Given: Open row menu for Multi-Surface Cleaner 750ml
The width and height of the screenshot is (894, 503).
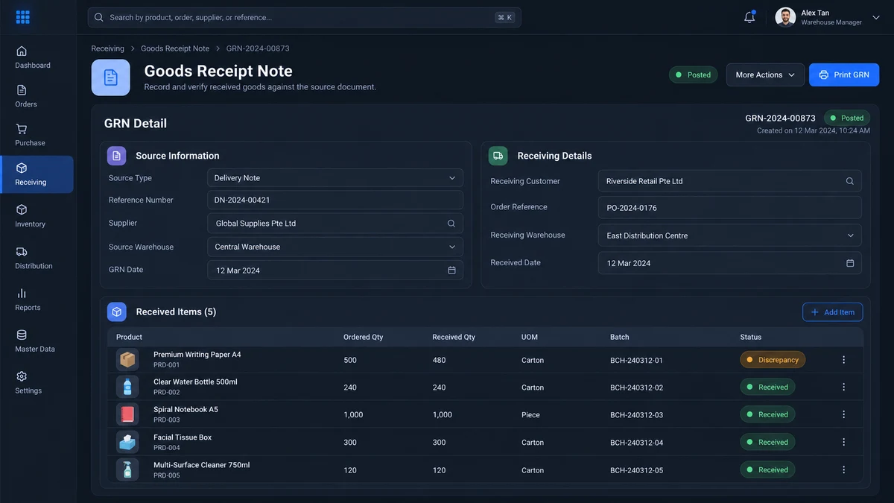Looking at the screenshot, I should [x=843, y=469].
